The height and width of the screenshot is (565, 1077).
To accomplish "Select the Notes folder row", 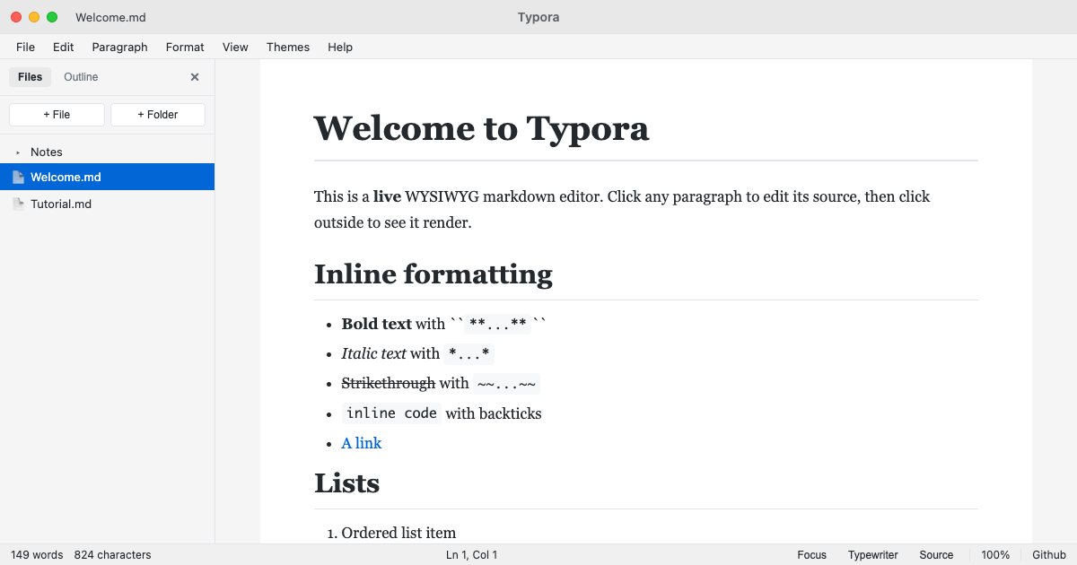I will [x=108, y=152].
